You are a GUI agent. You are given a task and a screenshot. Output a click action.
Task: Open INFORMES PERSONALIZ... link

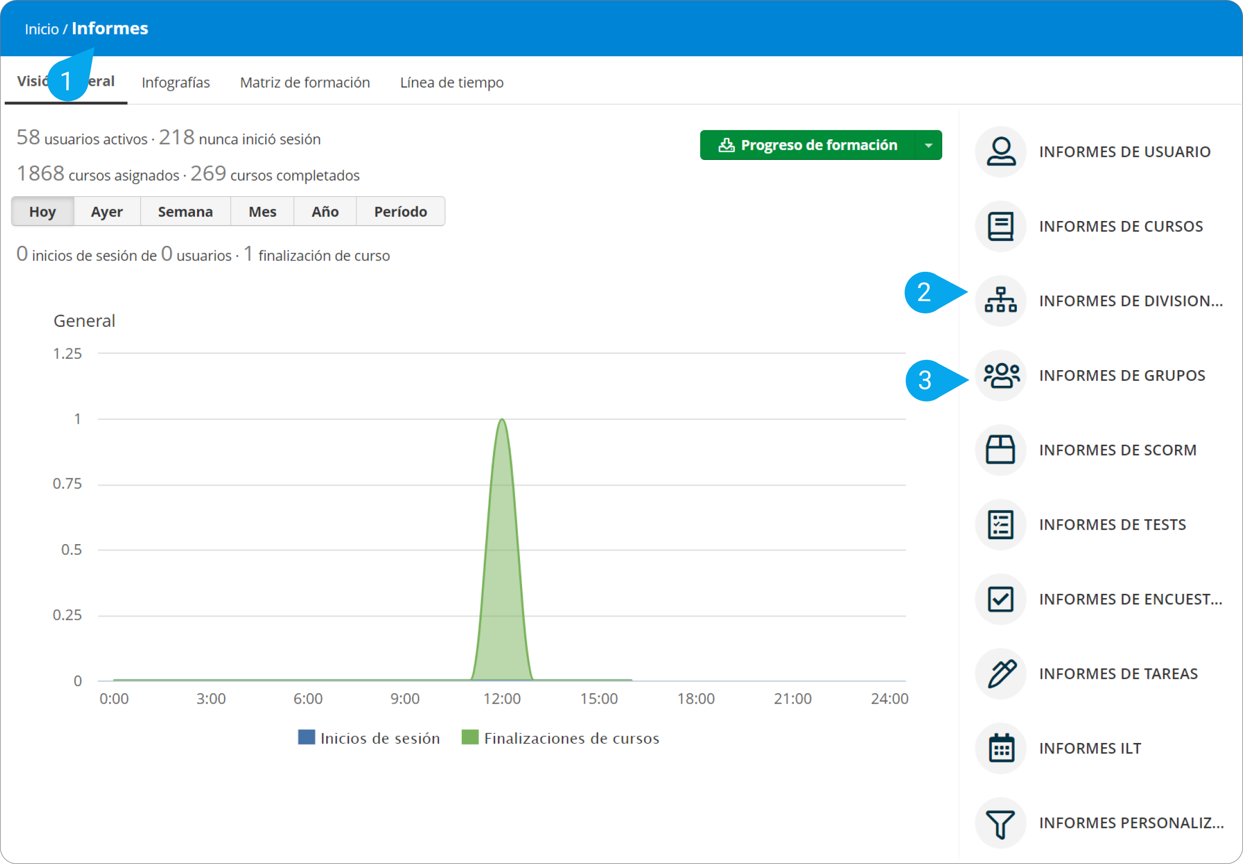[x=1132, y=823]
